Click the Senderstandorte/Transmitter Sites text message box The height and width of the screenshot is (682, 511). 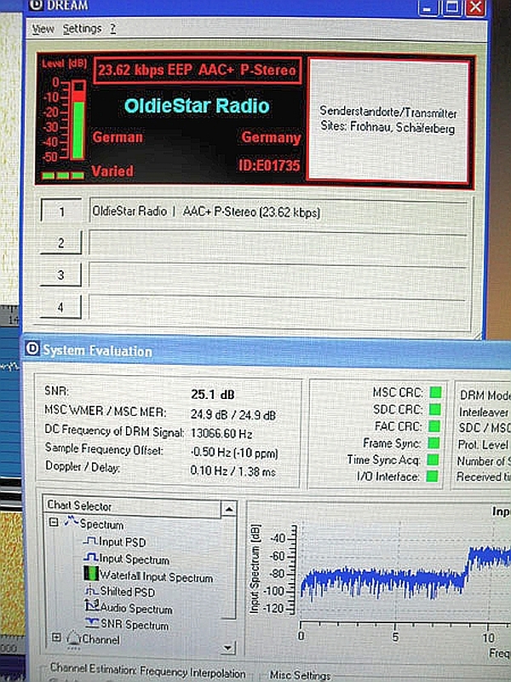pyautogui.click(x=388, y=120)
